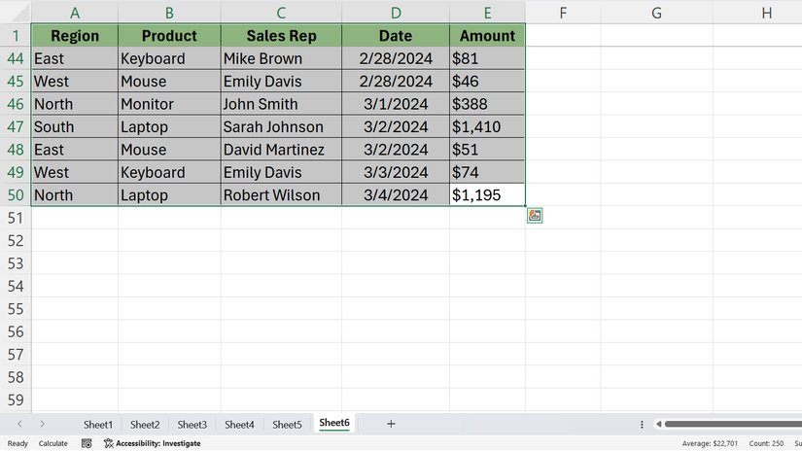
Task: Click the three-dot tab bar divider handle
Action: (x=642, y=425)
